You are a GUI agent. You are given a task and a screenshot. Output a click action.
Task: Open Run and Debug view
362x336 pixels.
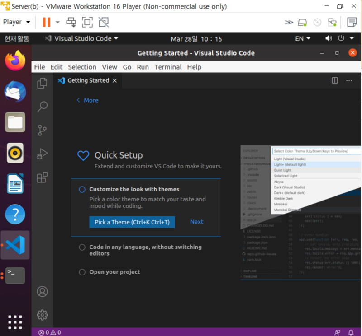(42, 154)
